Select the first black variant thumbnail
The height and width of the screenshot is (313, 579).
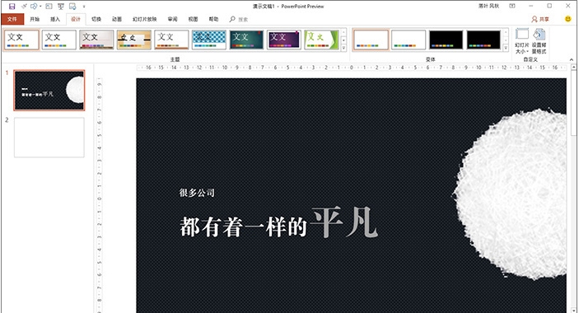(446, 40)
